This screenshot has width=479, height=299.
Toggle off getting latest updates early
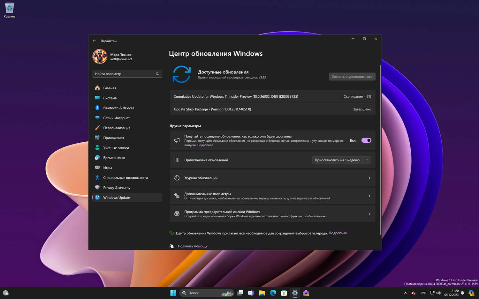click(x=366, y=140)
